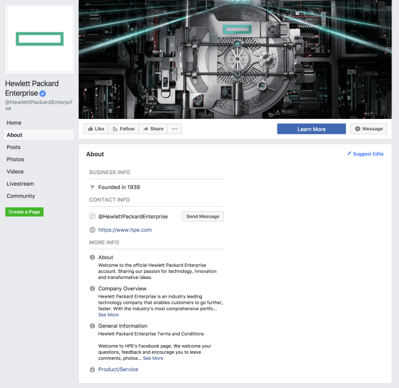Click the Hewlett Packard Enterprise page name
Screen dimensions: 399x388
coord(32,88)
